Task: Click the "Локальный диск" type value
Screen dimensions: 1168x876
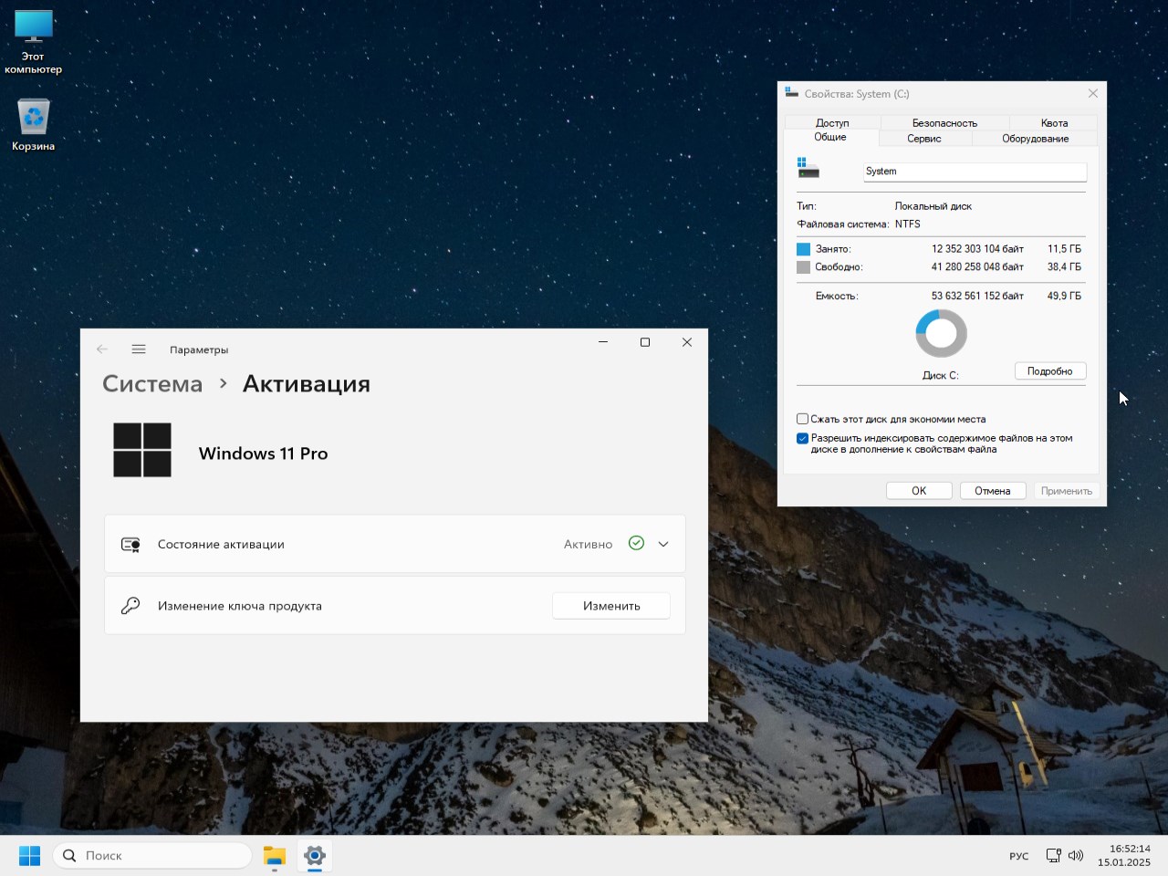Action: click(933, 206)
